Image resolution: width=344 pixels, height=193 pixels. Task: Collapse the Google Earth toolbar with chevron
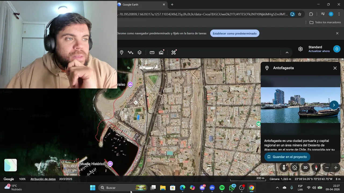(287, 53)
